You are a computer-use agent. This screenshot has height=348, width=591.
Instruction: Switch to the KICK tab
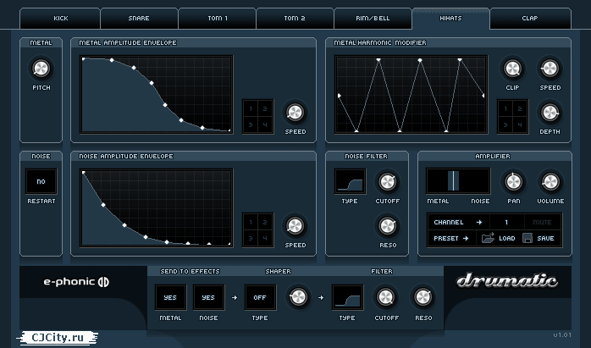pyautogui.click(x=60, y=18)
